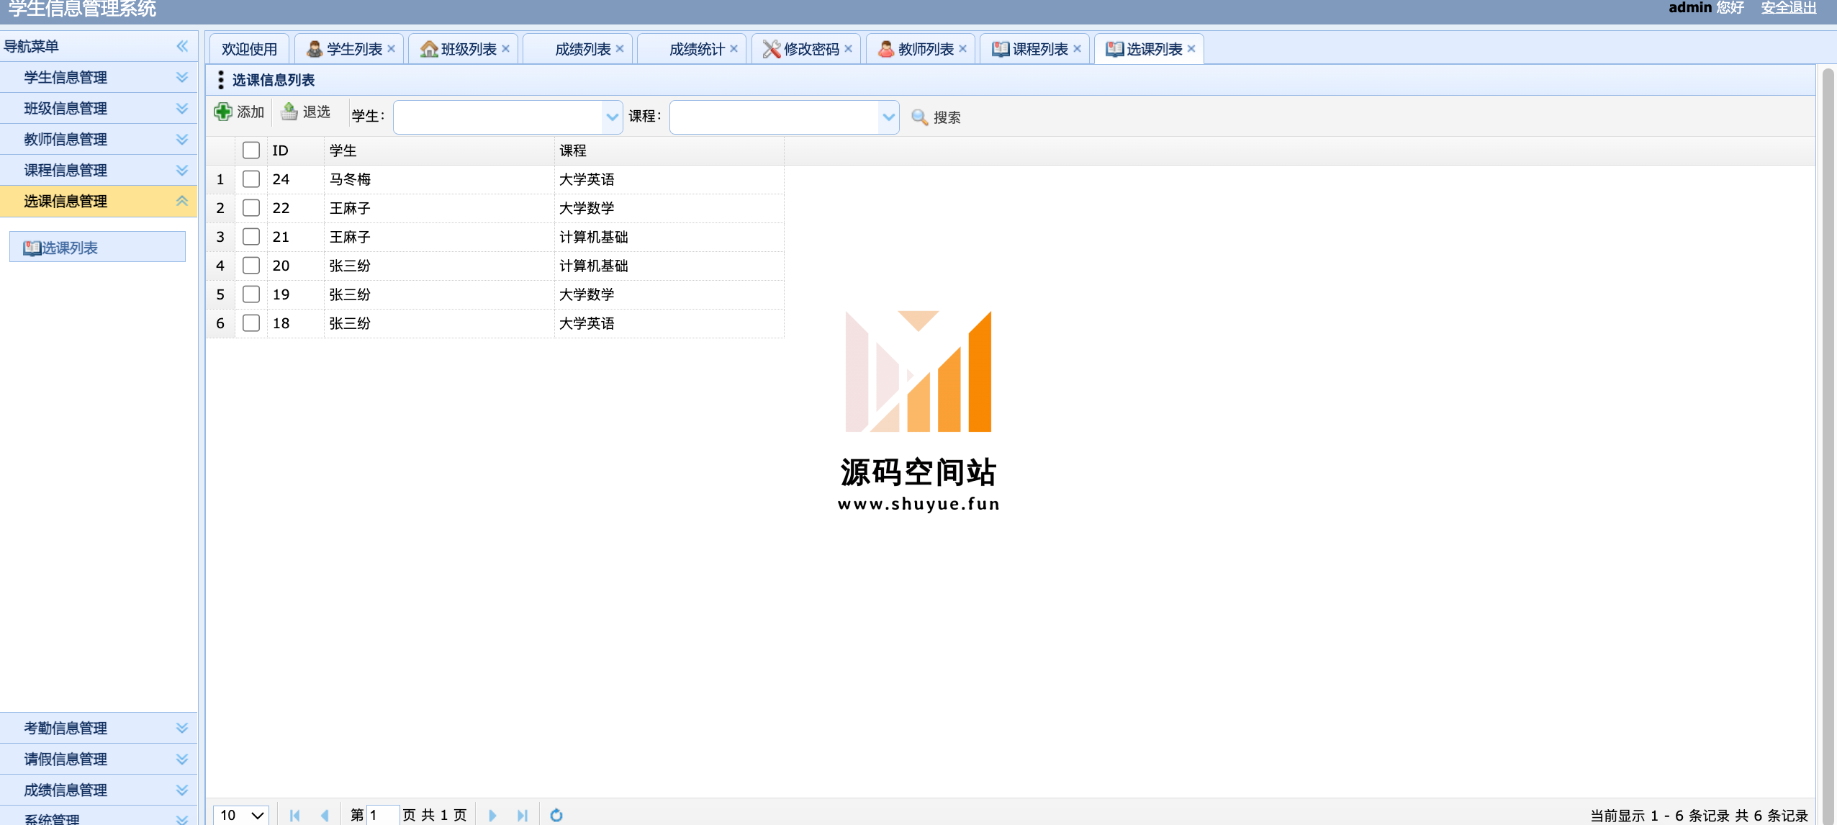
Task: Close the 班级列表 tab
Action: pos(506,48)
